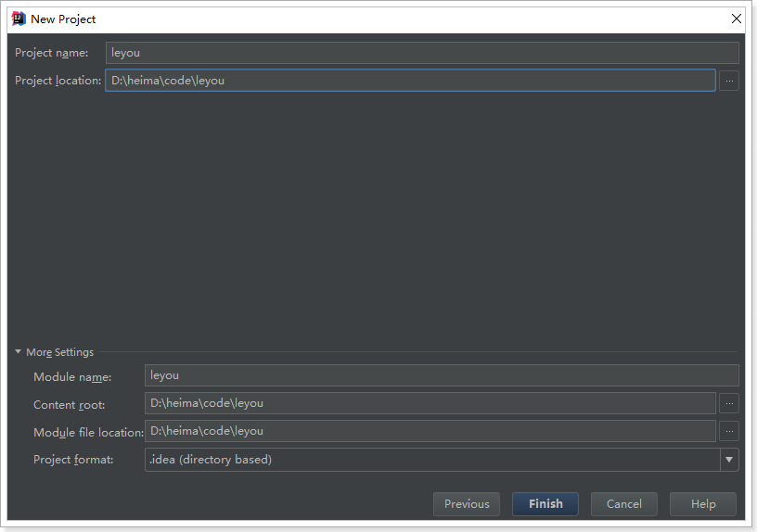Click the Module file location field
Image resolution: width=757 pixels, height=532 pixels.
tap(430, 431)
